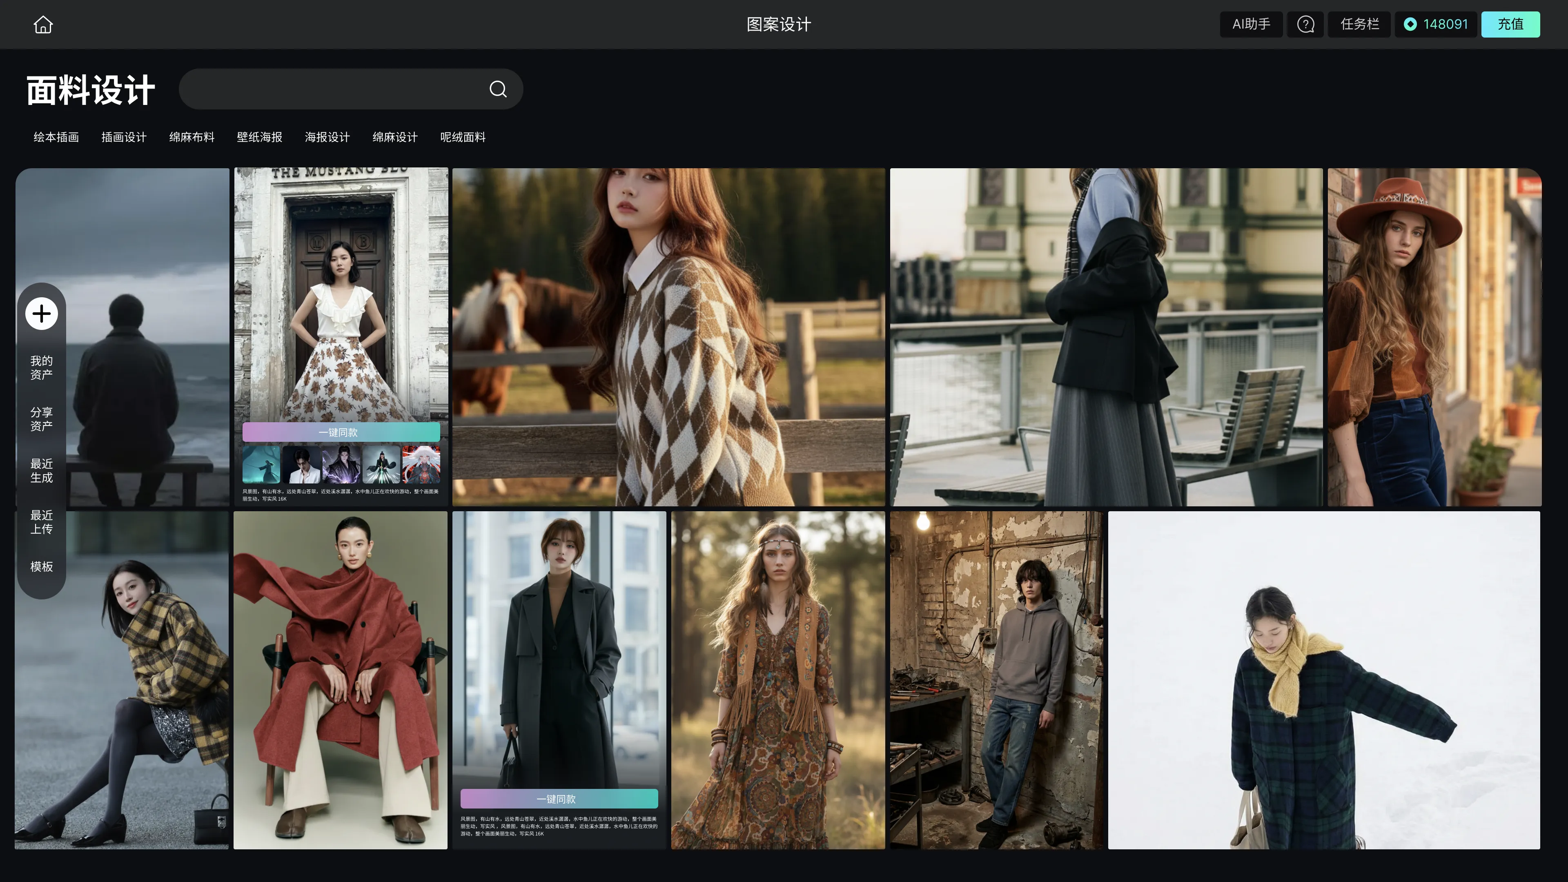The width and height of the screenshot is (1568, 882).
Task: Open the 任务栏 task bar
Action: pyautogui.click(x=1359, y=24)
